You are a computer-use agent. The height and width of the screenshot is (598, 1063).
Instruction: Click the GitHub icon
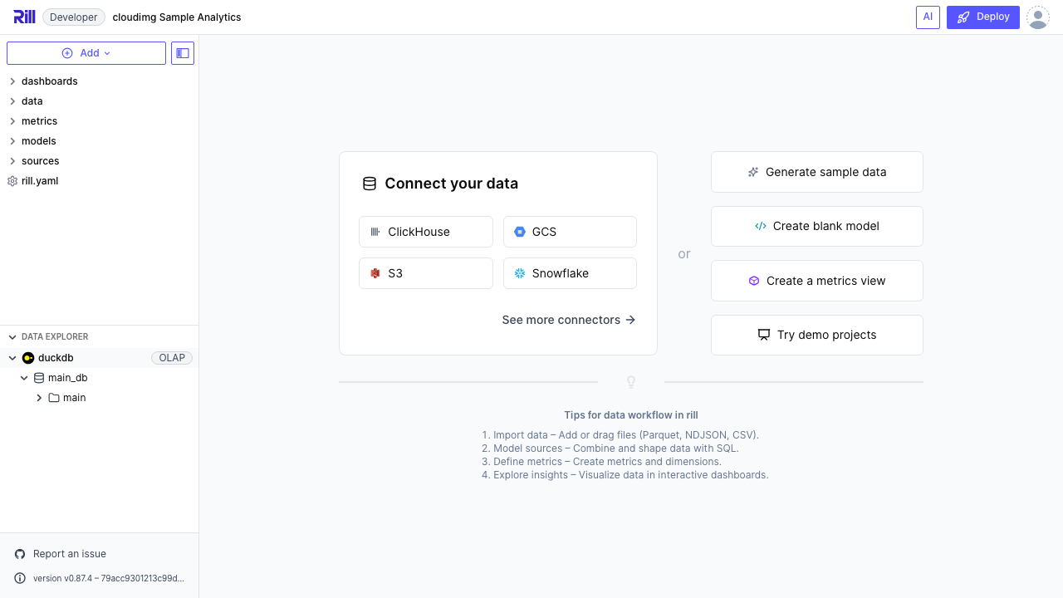tap(20, 554)
